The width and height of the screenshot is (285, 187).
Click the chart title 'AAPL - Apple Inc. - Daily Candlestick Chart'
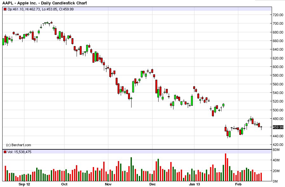pyautogui.click(x=44, y=3)
